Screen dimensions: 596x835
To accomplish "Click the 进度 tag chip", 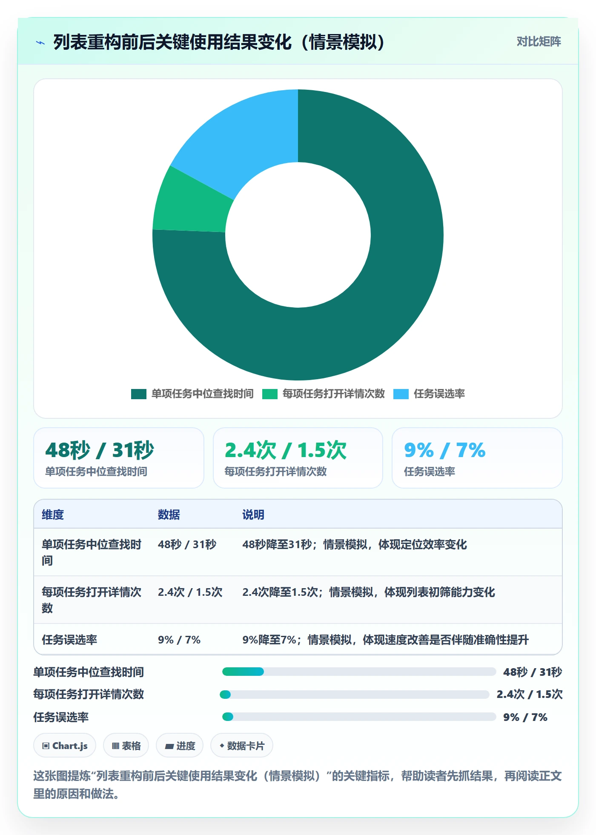I will coord(180,746).
